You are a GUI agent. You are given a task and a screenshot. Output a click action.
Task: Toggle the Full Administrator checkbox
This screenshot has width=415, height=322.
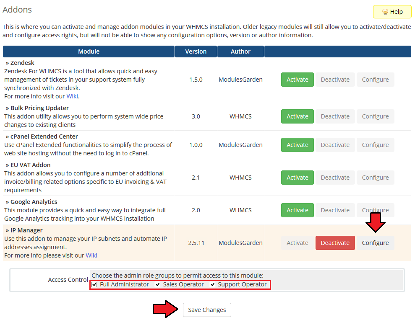tap(94, 284)
